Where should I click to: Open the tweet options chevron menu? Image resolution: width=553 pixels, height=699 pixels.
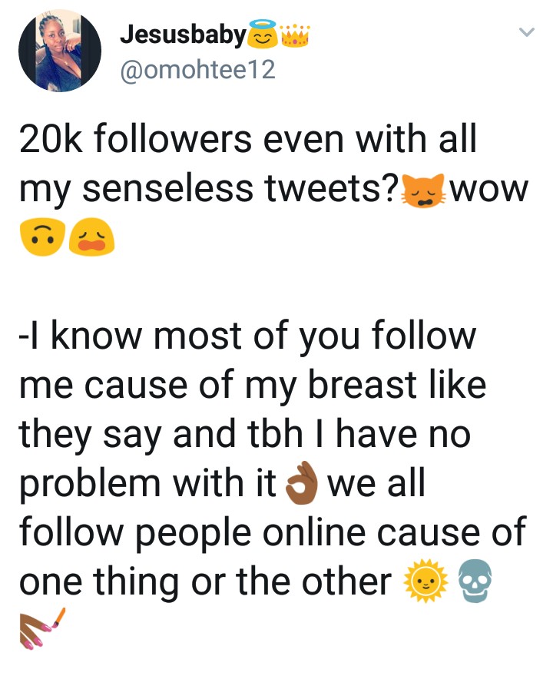coord(526,33)
